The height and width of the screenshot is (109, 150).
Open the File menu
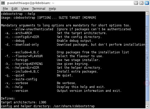(5, 9)
